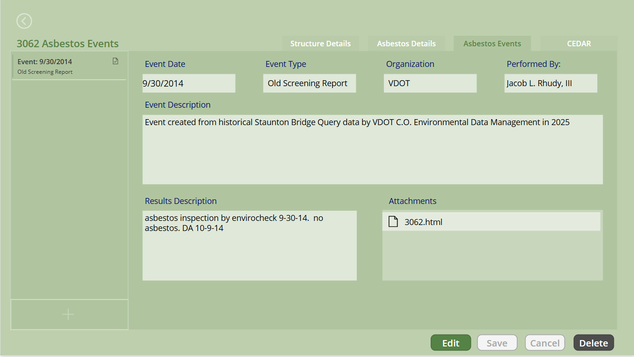The height and width of the screenshot is (357, 634).
Task: Click the 'Event Date' label
Action: 165,64
